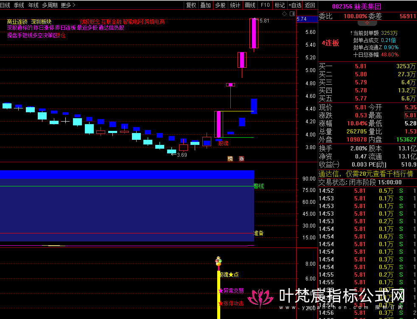Select the 买五 bid row at 5.77
Image resolution: width=417 pixels, height=319 pixels.
tap(367, 99)
